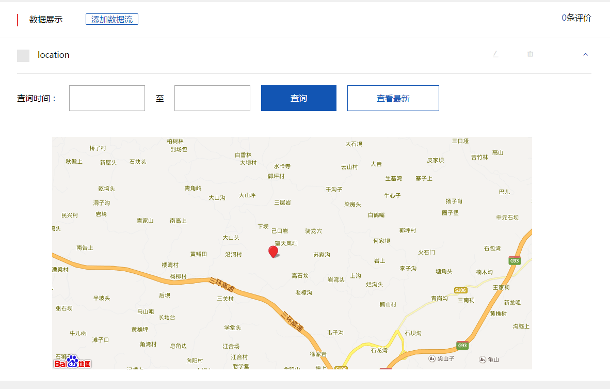Click the S106 road shield near 青岗沟

[x=460, y=290]
